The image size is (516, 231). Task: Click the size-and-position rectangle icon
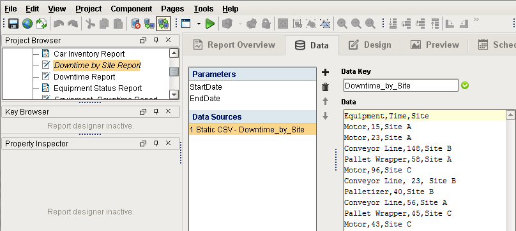click(x=297, y=24)
